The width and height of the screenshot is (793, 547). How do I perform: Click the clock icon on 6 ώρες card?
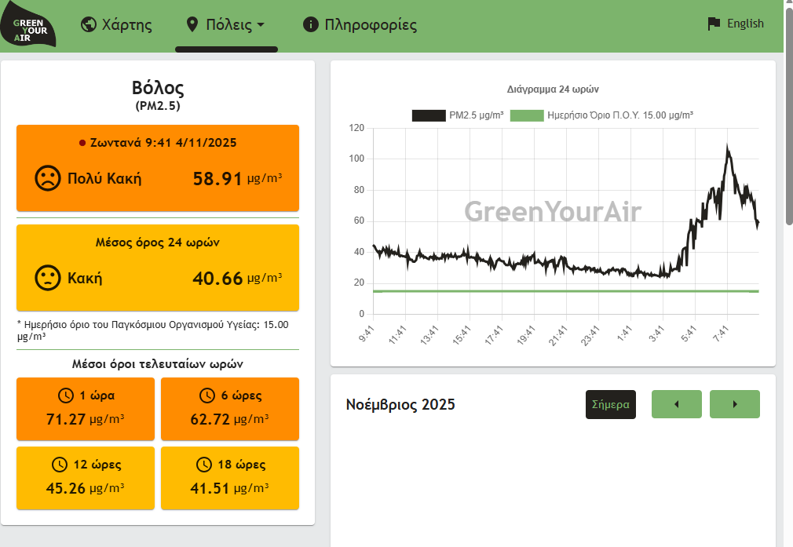207,396
